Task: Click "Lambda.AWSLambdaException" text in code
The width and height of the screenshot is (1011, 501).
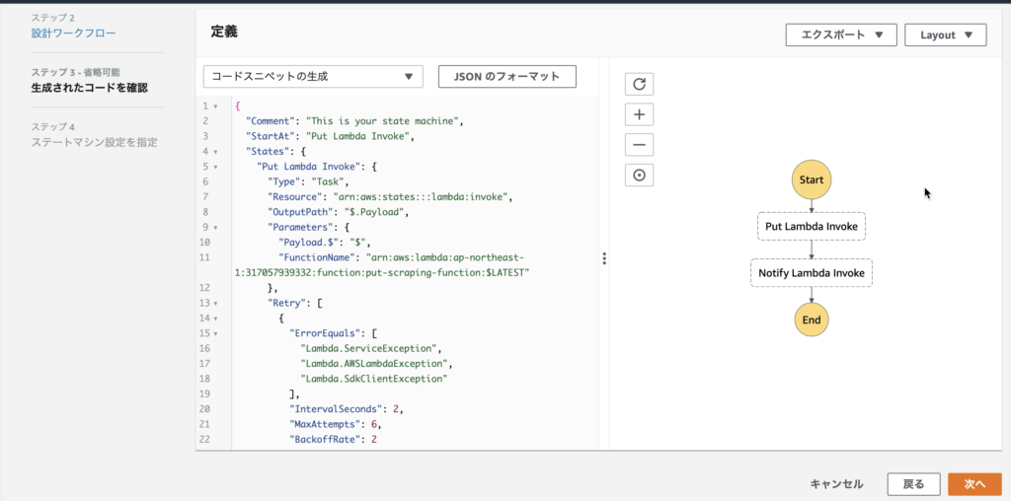Action: click(376, 364)
